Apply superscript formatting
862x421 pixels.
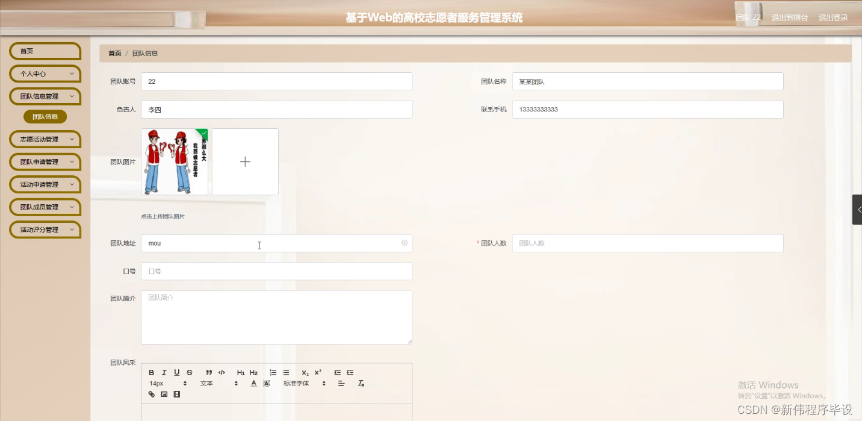[x=318, y=372]
